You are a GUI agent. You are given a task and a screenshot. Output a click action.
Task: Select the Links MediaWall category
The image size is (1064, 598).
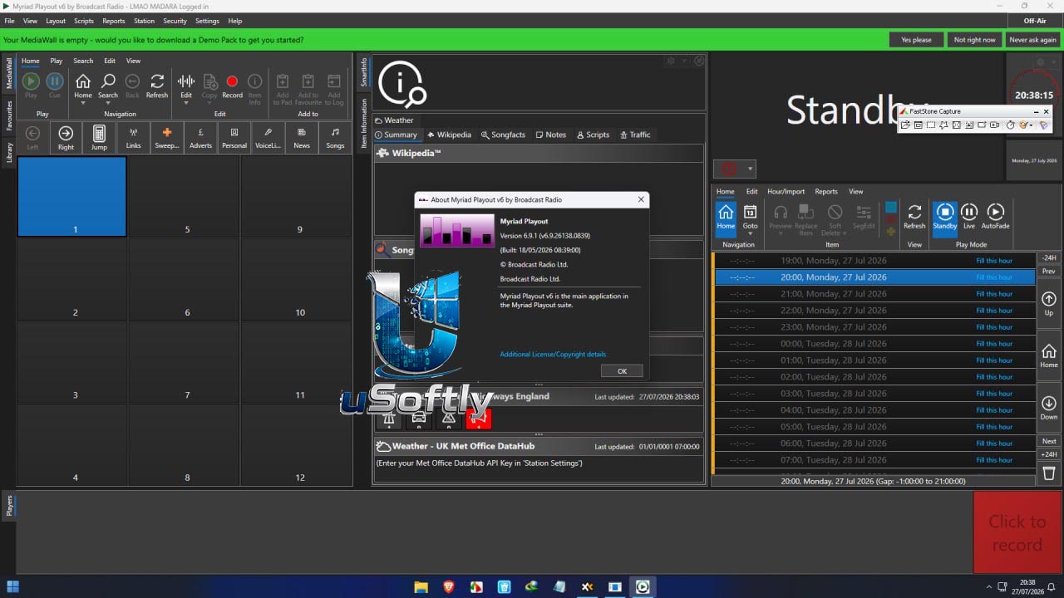pos(133,137)
